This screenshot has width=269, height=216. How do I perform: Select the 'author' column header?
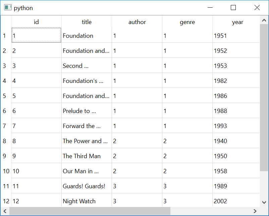(137, 22)
